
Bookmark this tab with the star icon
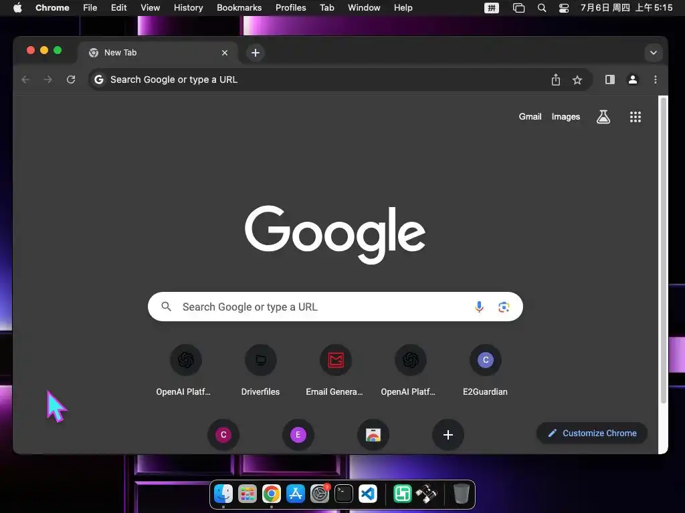[577, 80]
